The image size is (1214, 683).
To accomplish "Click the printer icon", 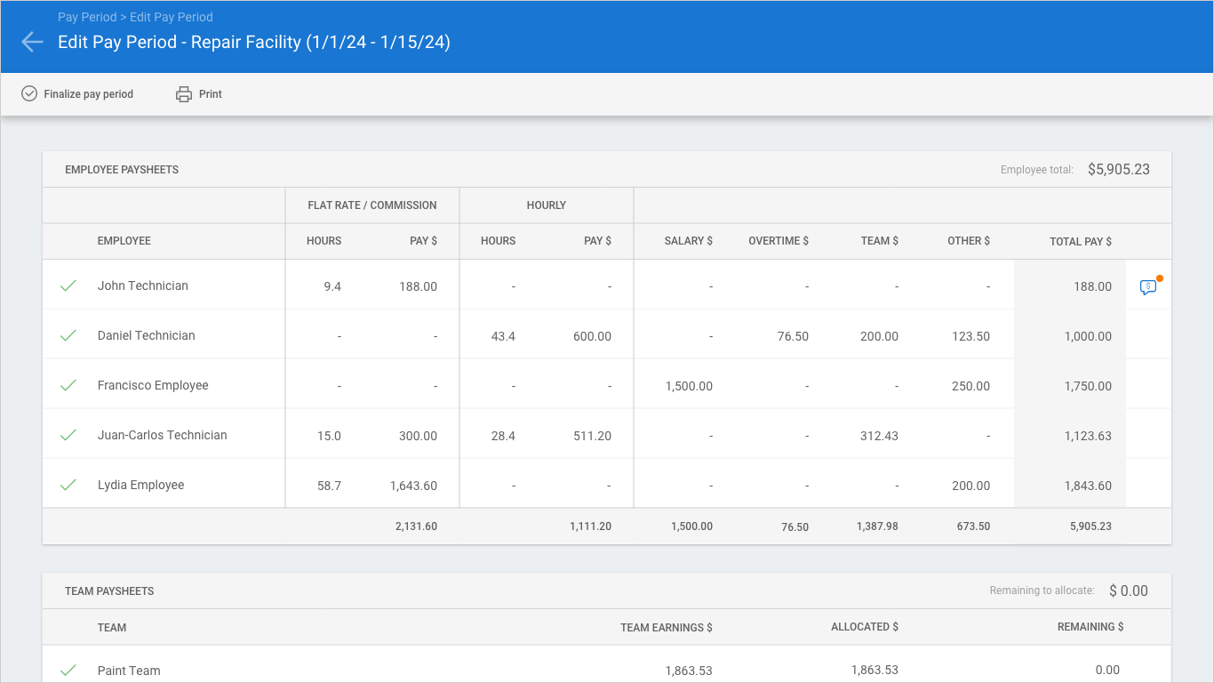I will point(184,94).
